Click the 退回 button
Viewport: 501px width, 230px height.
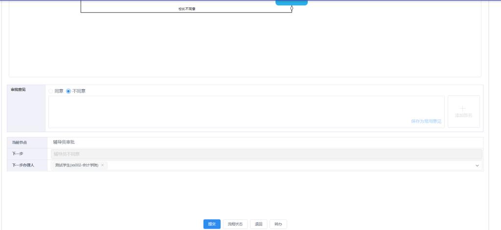point(258,224)
